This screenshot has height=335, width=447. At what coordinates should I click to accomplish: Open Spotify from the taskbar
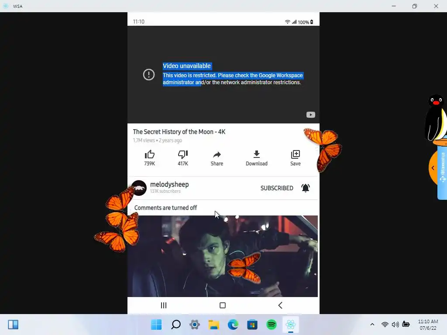[272, 325]
